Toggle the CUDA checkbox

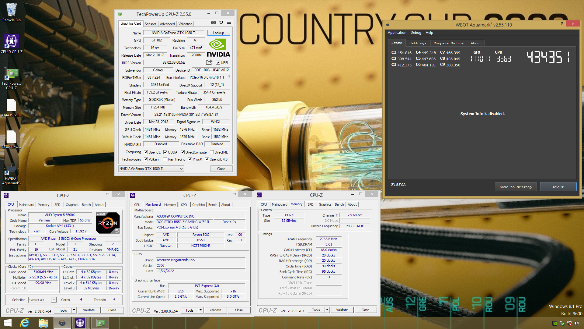click(165, 152)
